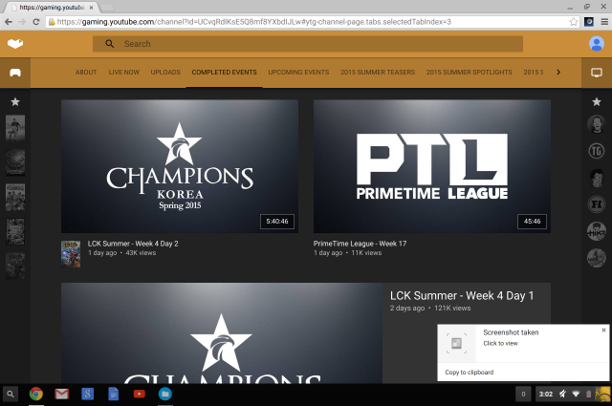Click the monitor icon in right sidebar
612x406 pixels.
tap(596, 72)
